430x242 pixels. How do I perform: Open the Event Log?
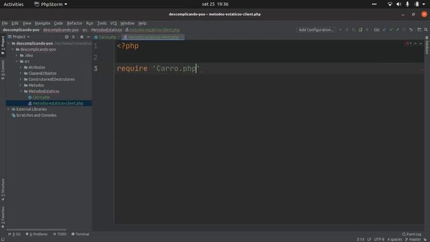click(x=412, y=234)
